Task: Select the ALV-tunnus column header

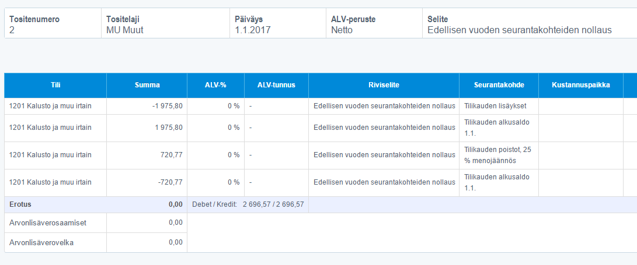Action: [276, 85]
